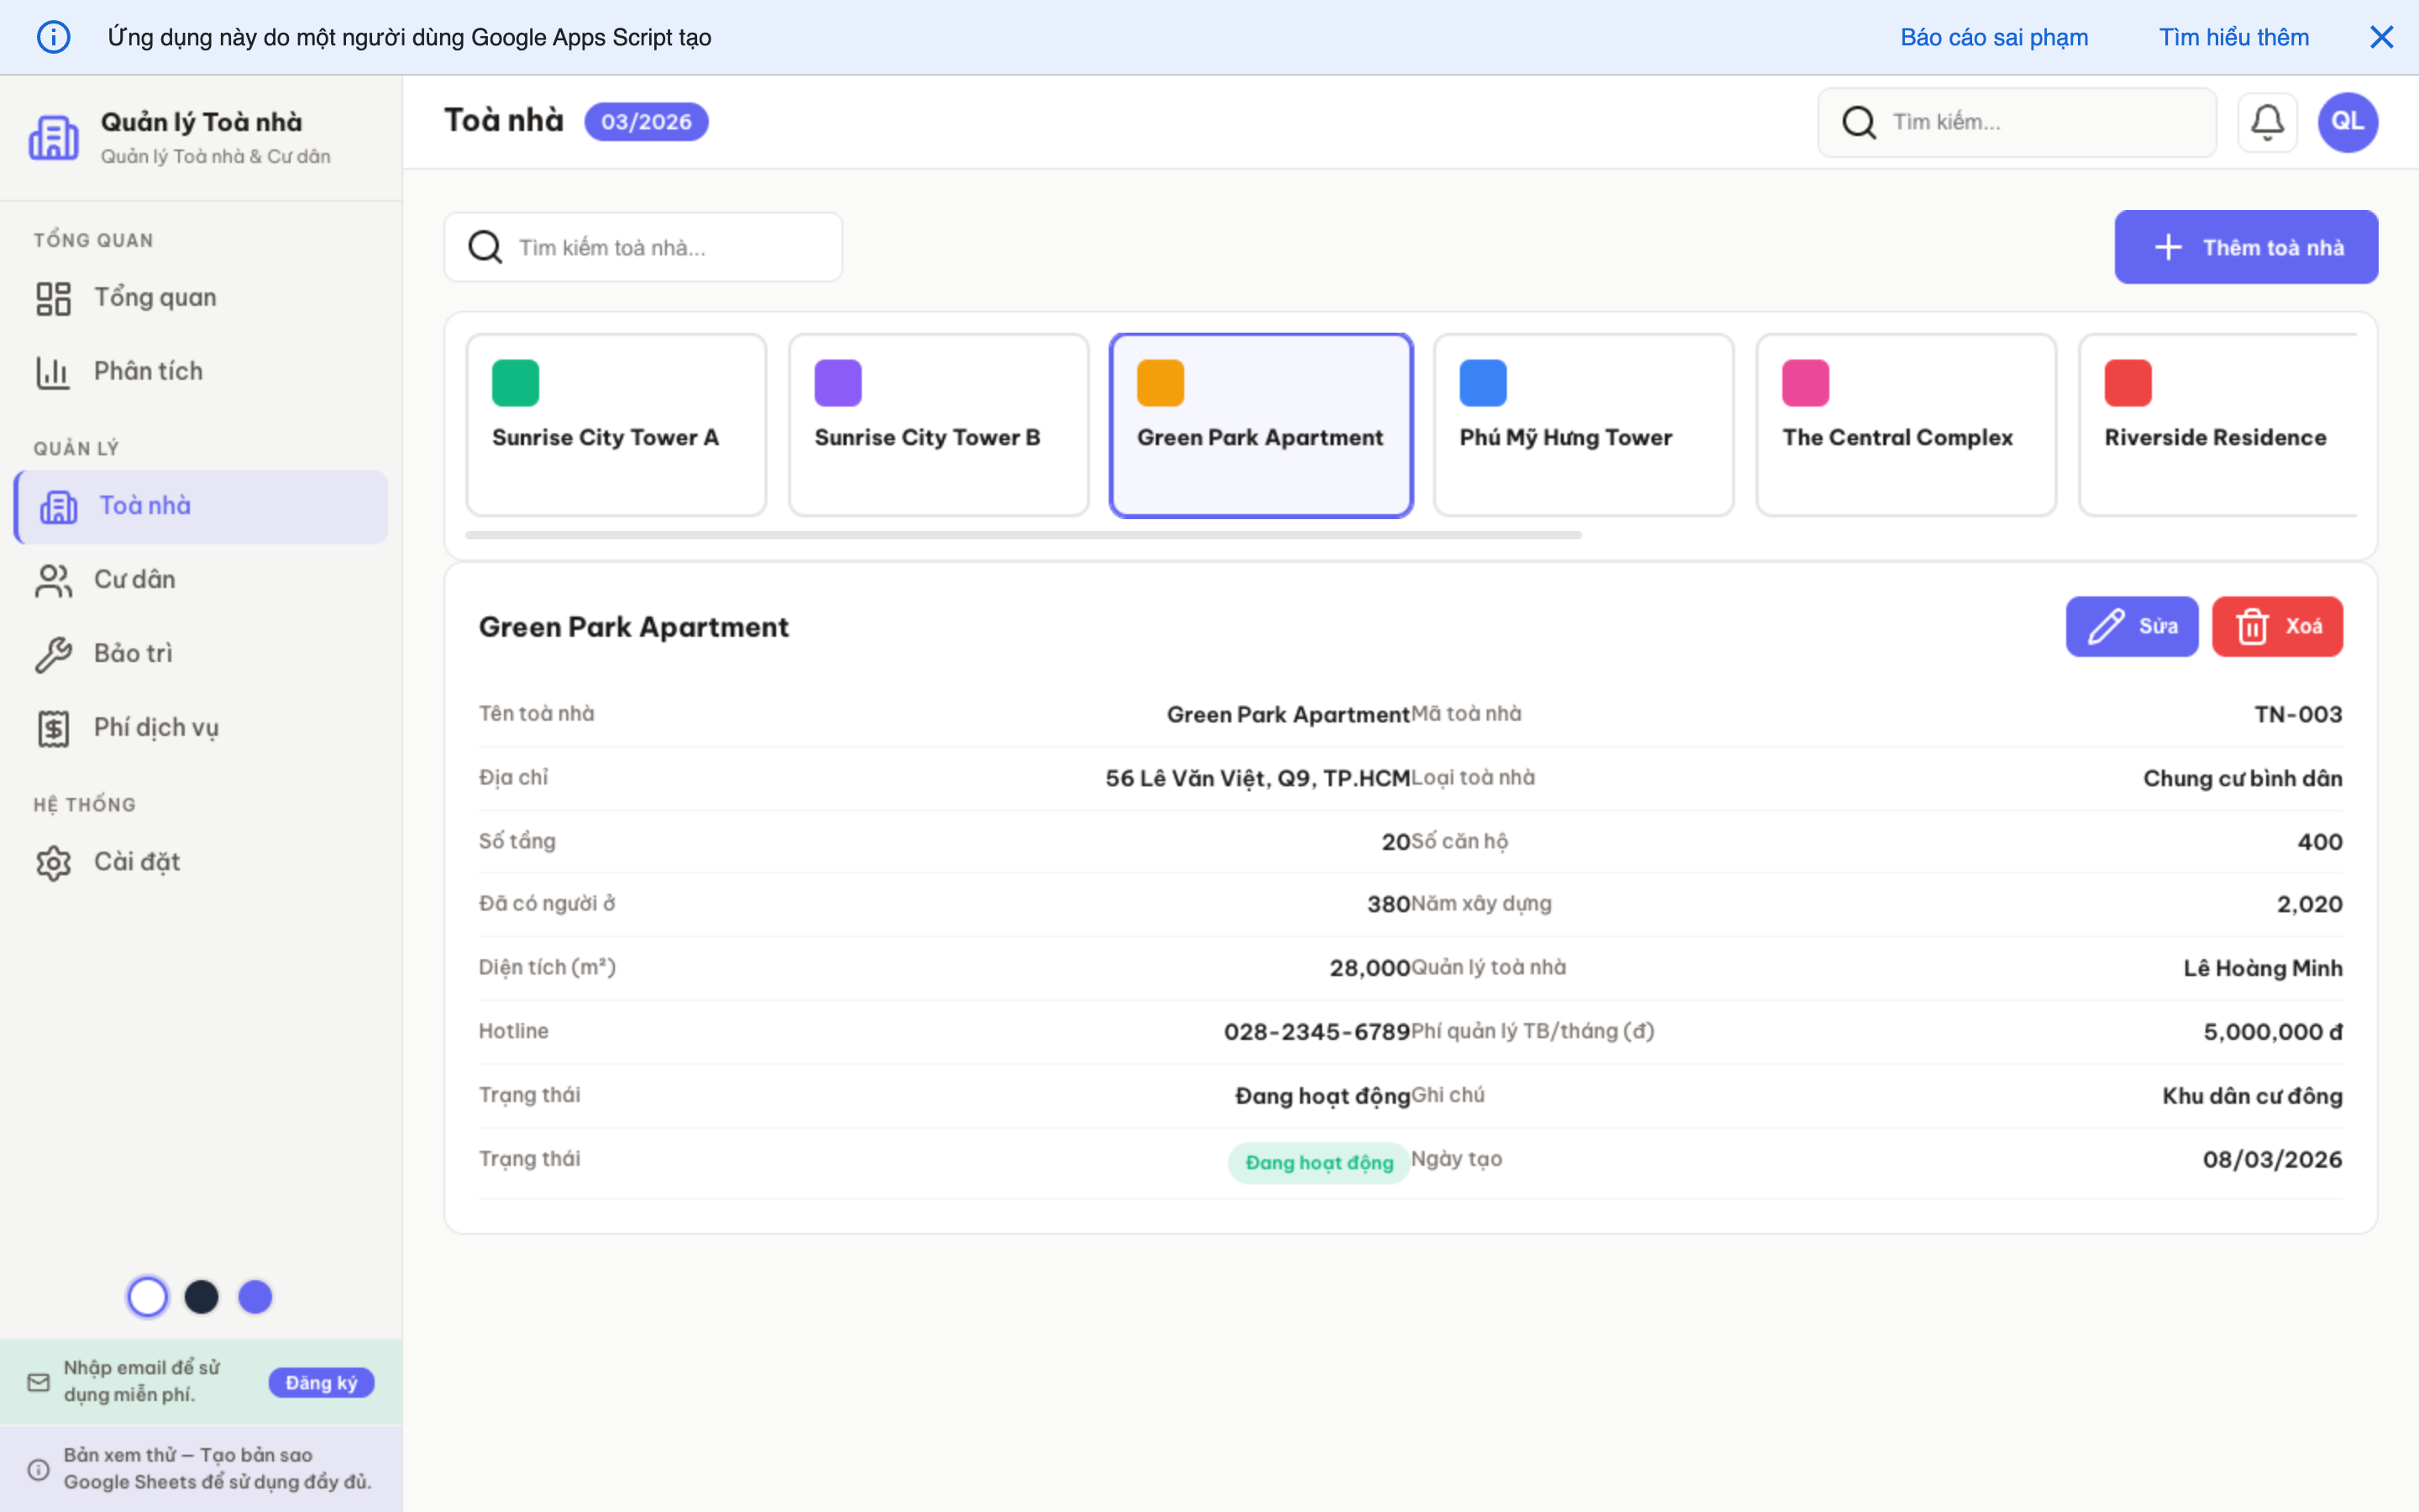The height and width of the screenshot is (1512, 2419).
Task: Open Bảo trì maintenance page
Action: tap(133, 653)
